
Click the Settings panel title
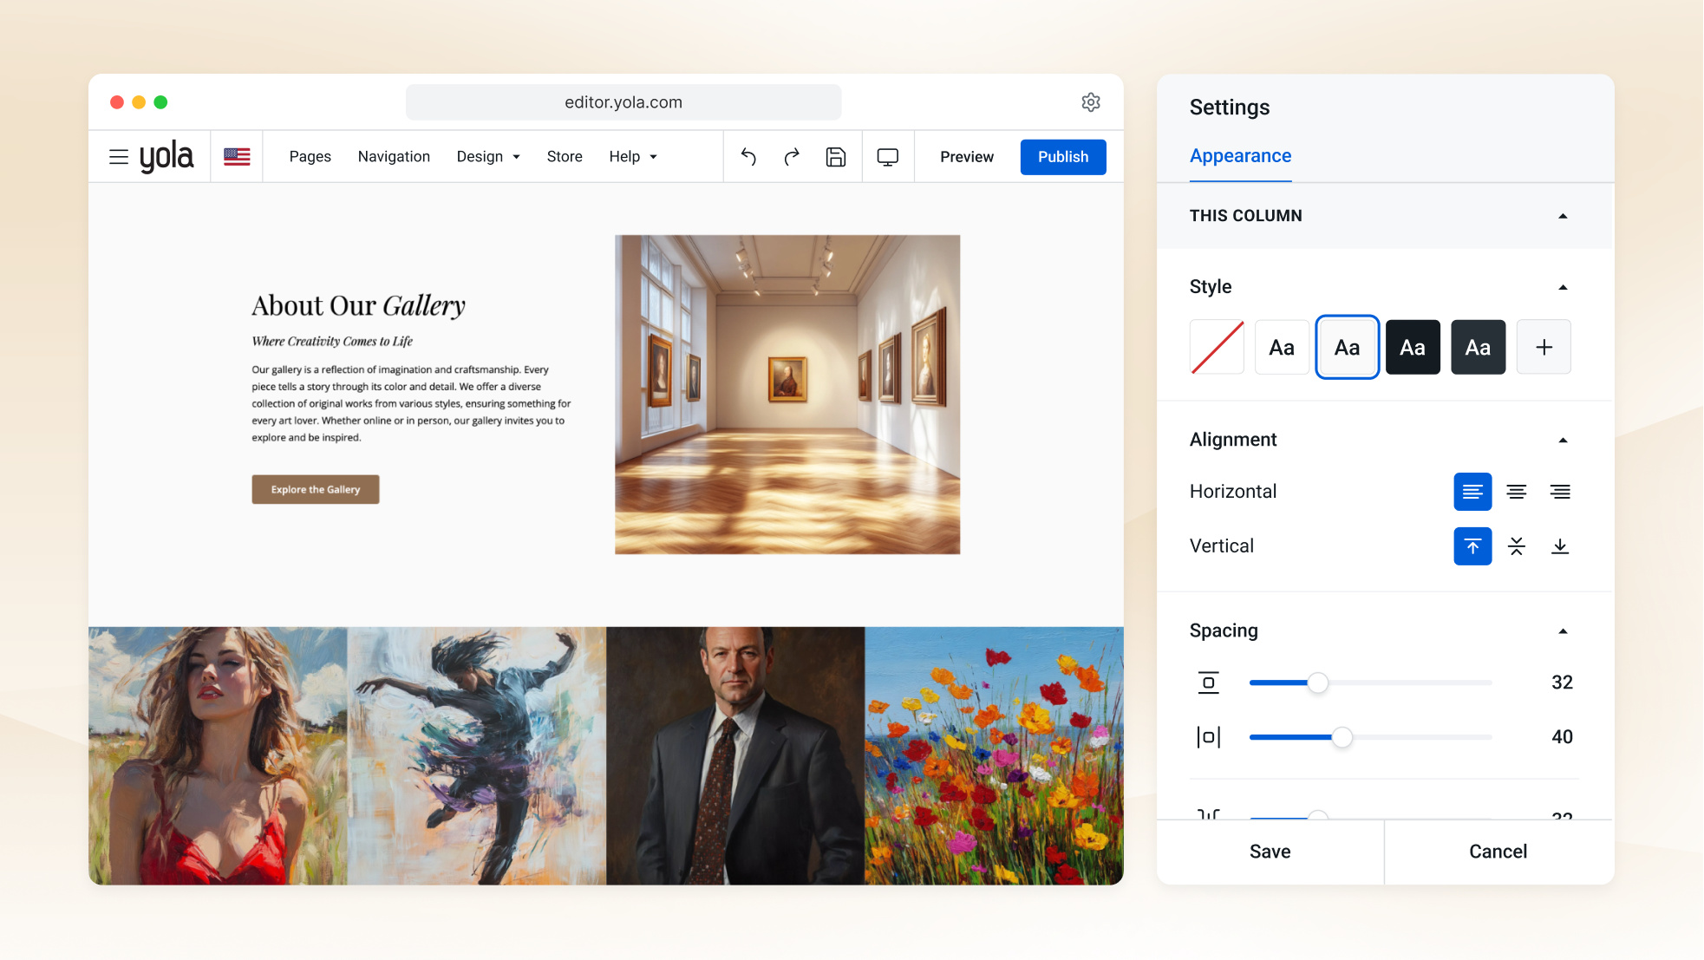(x=1230, y=108)
